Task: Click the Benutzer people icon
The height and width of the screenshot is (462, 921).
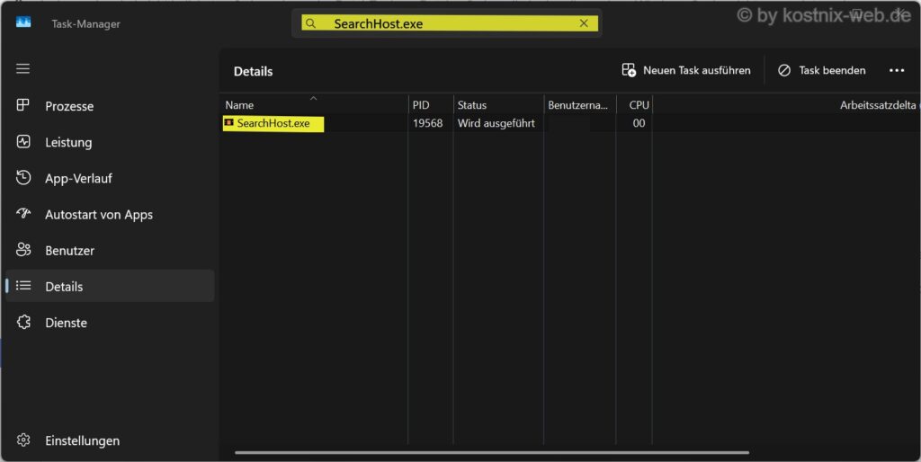Action: click(x=23, y=250)
